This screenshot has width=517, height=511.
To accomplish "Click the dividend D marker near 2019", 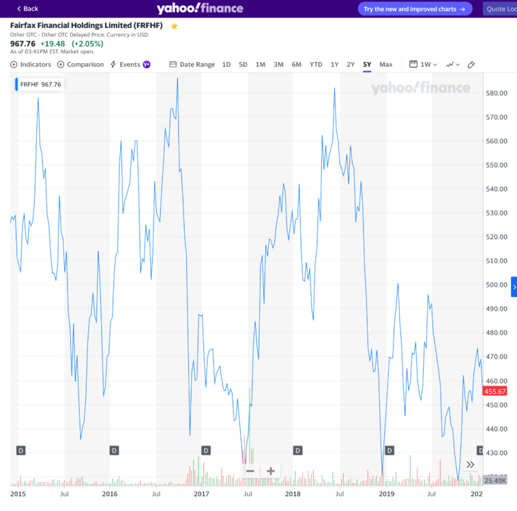I will pos(389,450).
